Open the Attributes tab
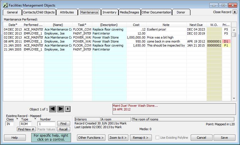The image size is (240, 145). pos(67,12)
